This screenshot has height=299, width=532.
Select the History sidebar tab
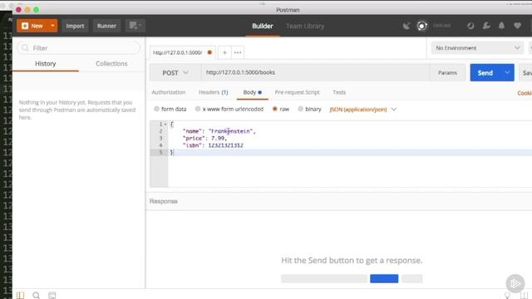tap(46, 63)
